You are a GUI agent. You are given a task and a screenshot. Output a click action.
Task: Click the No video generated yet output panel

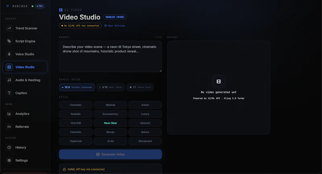pos(219,88)
